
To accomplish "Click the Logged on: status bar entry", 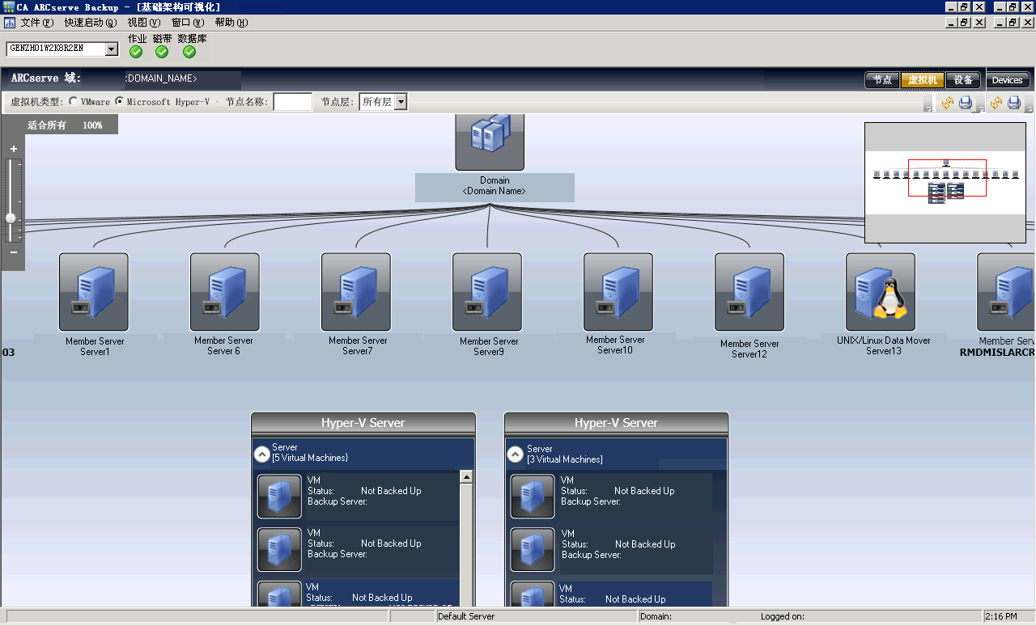I will tap(783, 616).
